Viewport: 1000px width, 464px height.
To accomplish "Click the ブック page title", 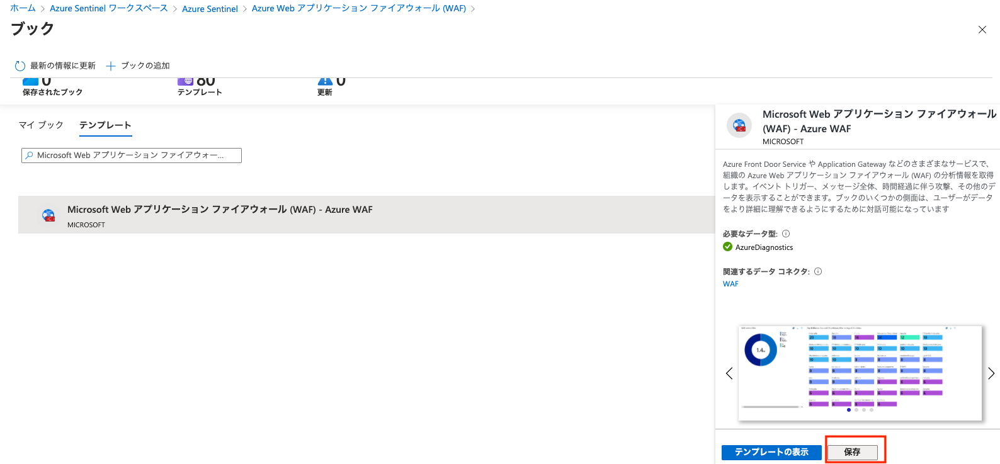I will coord(32,29).
